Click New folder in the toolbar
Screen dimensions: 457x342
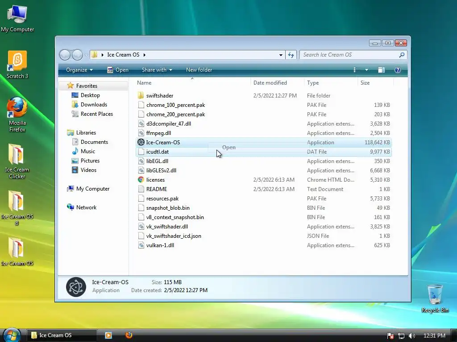[x=199, y=70]
